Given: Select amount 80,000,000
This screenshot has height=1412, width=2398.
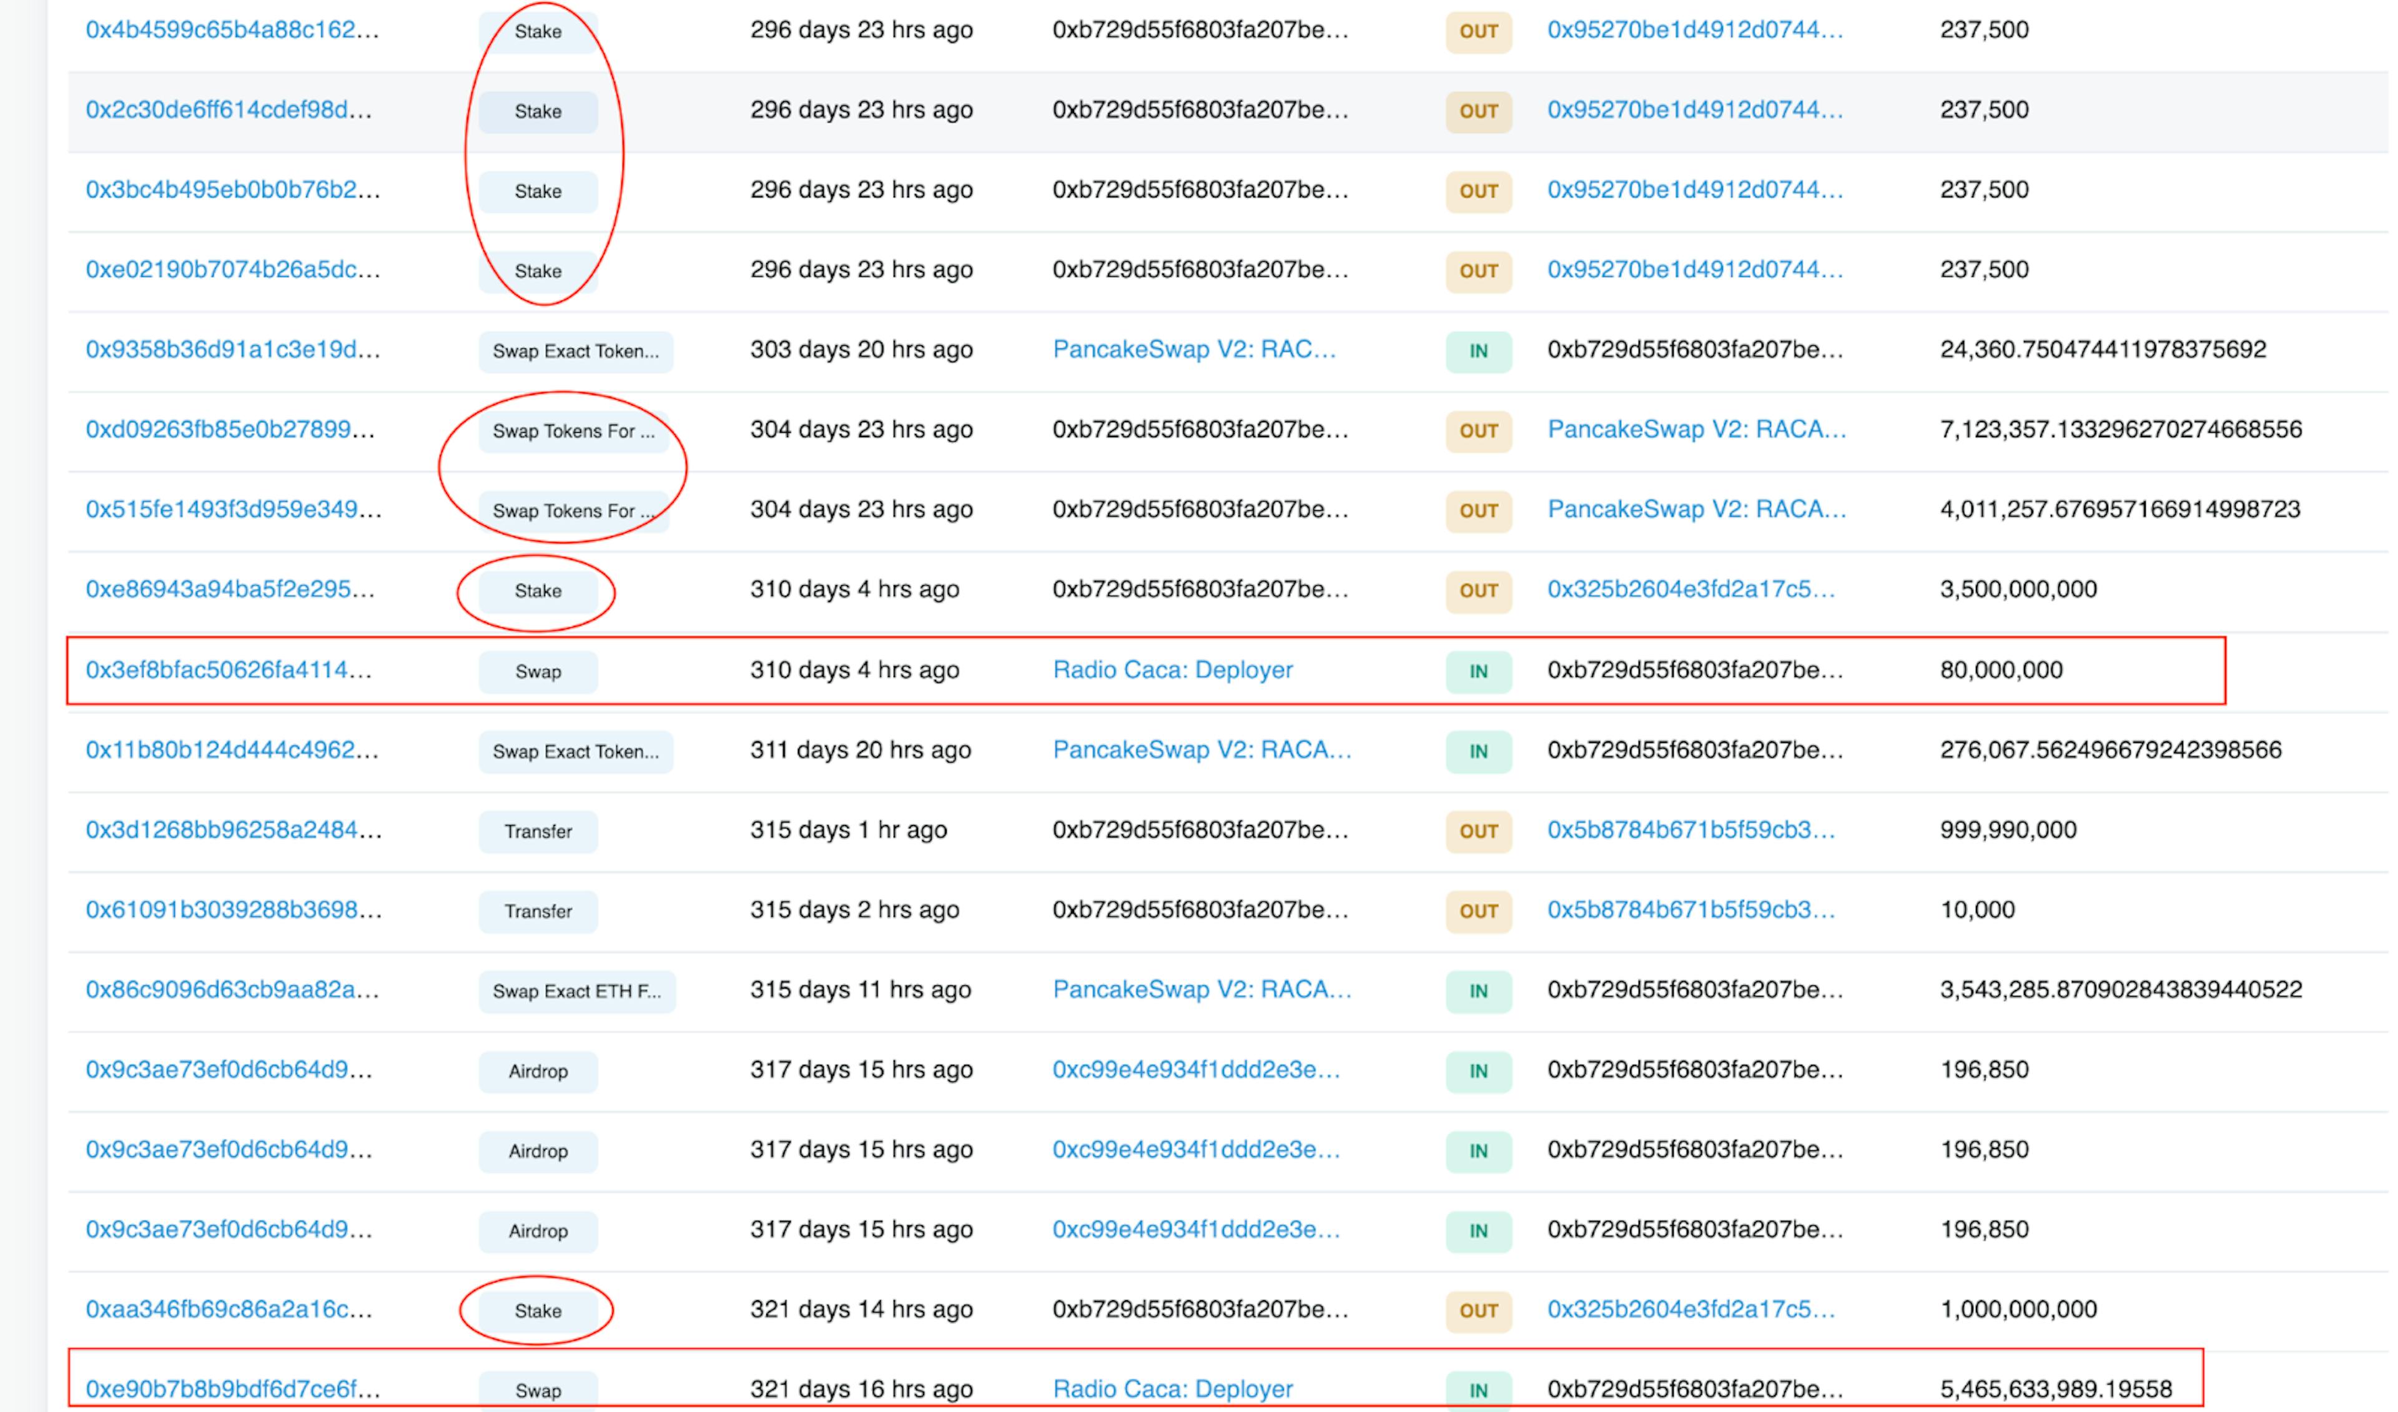Looking at the screenshot, I should pyautogui.click(x=2001, y=671).
